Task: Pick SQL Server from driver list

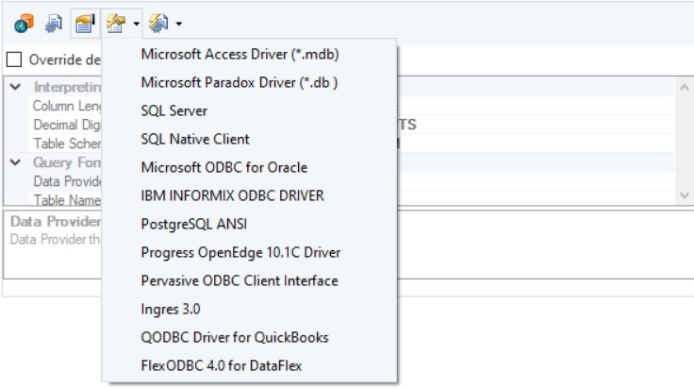Action: click(x=174, y=111)
